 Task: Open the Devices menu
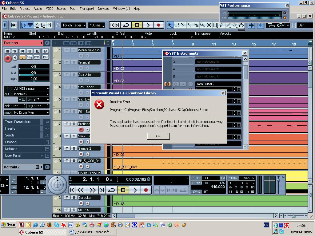pyautogui.click(x=103, y=9)
